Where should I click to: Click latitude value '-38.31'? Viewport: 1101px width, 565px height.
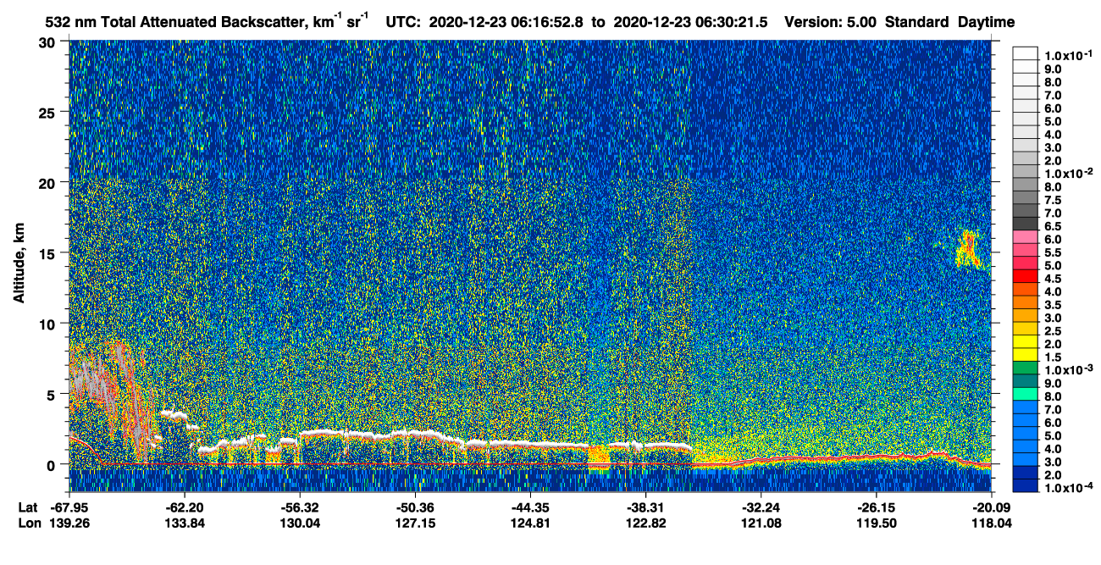645,507
